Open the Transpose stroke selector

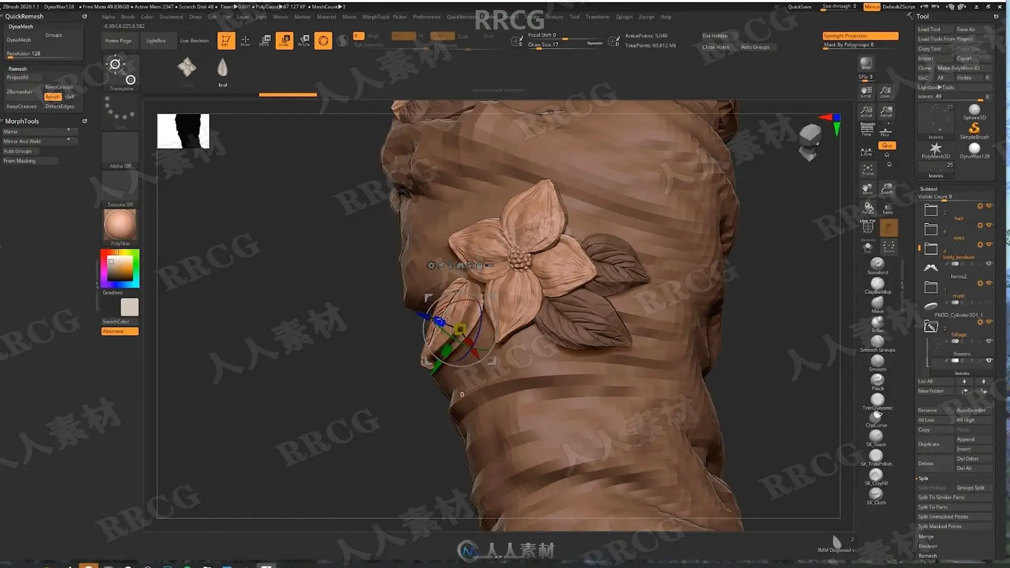[121, 73]
